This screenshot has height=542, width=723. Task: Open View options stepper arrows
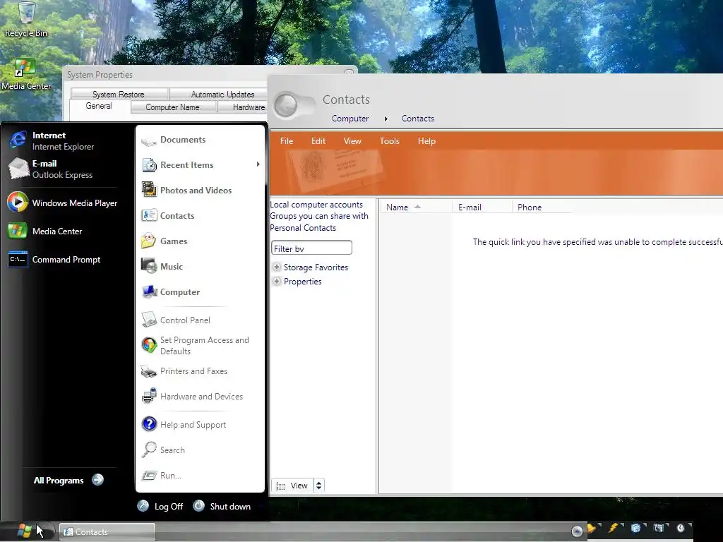click(318, 486)
